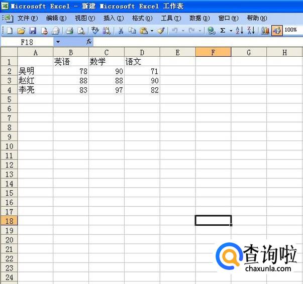Image resolution: width=303 pixels, height=284 pixels.
Task: Run the Spelling check icon
Action: [x=95, y=31]
